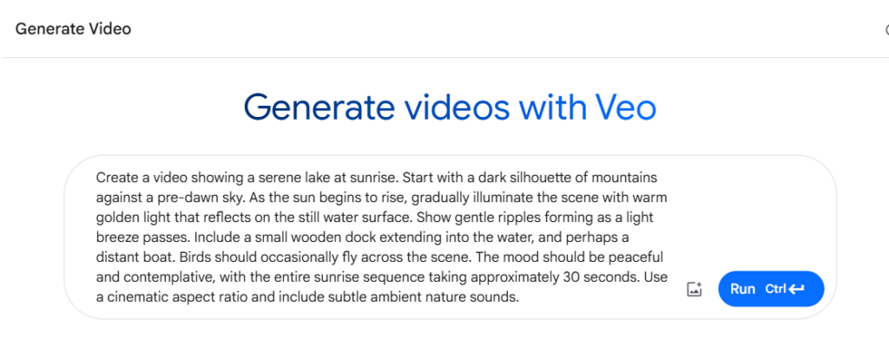Click the add image icon in prompt box
889x339 pixels.
[694, 289]
